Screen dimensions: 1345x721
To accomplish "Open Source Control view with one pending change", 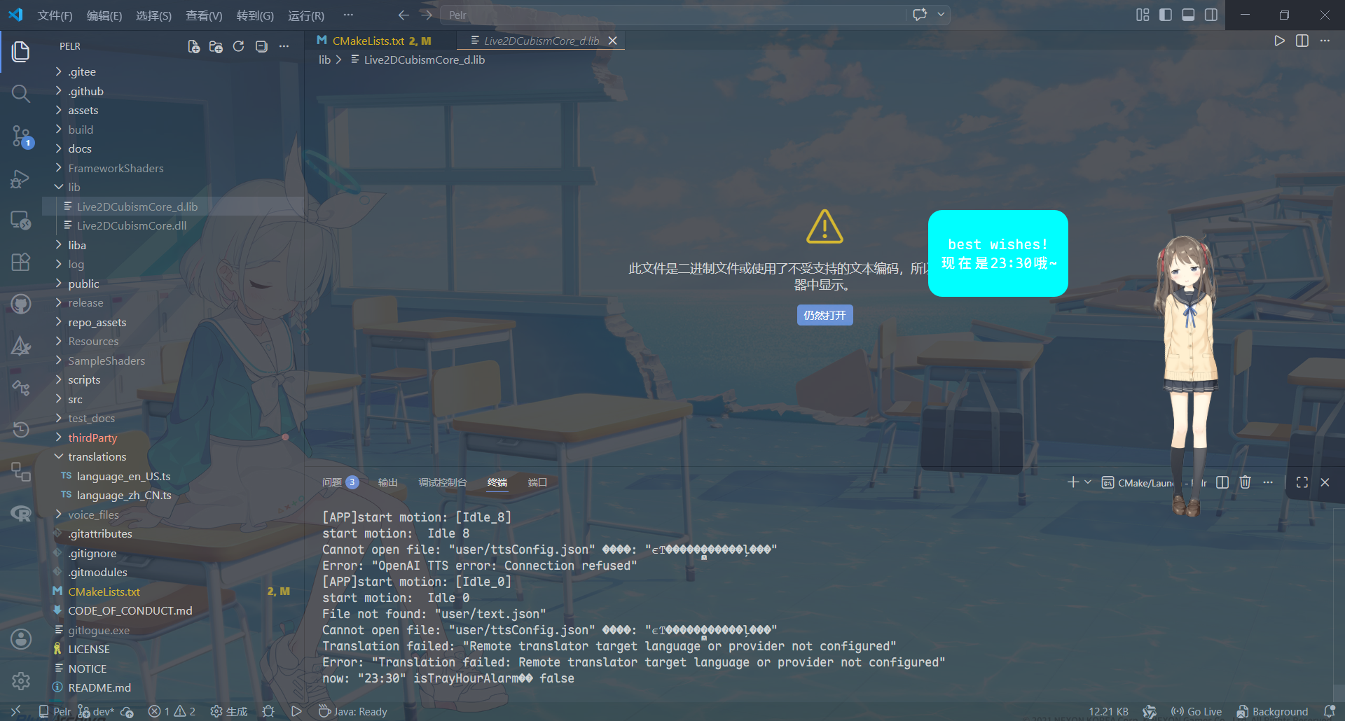I will [x=21, y=136].
